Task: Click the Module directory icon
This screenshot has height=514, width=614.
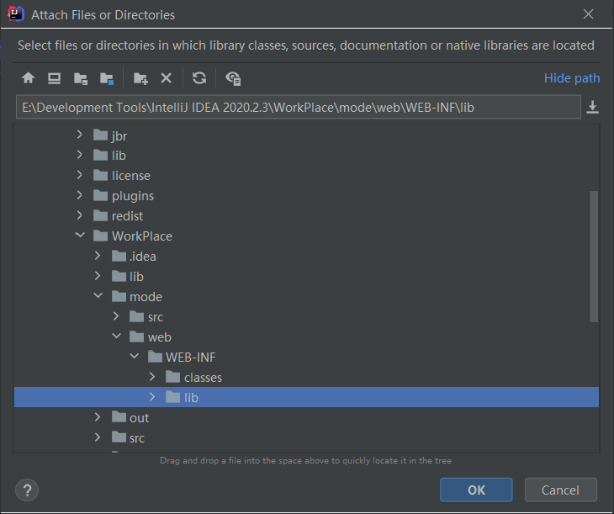Action: click(107, 78)
